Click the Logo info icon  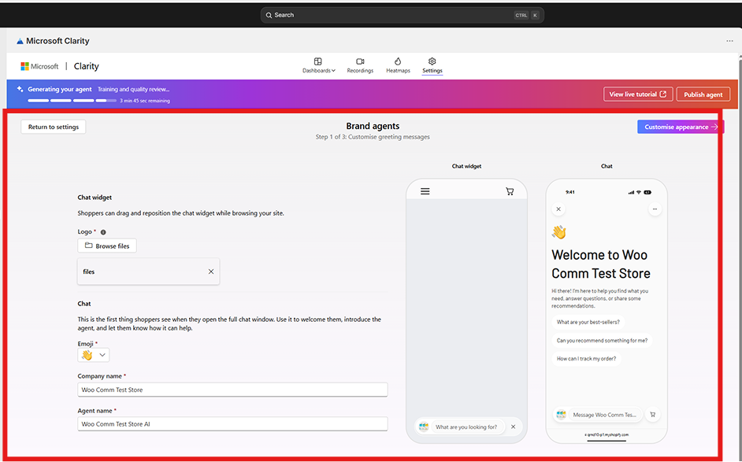[x=103, y=232]
